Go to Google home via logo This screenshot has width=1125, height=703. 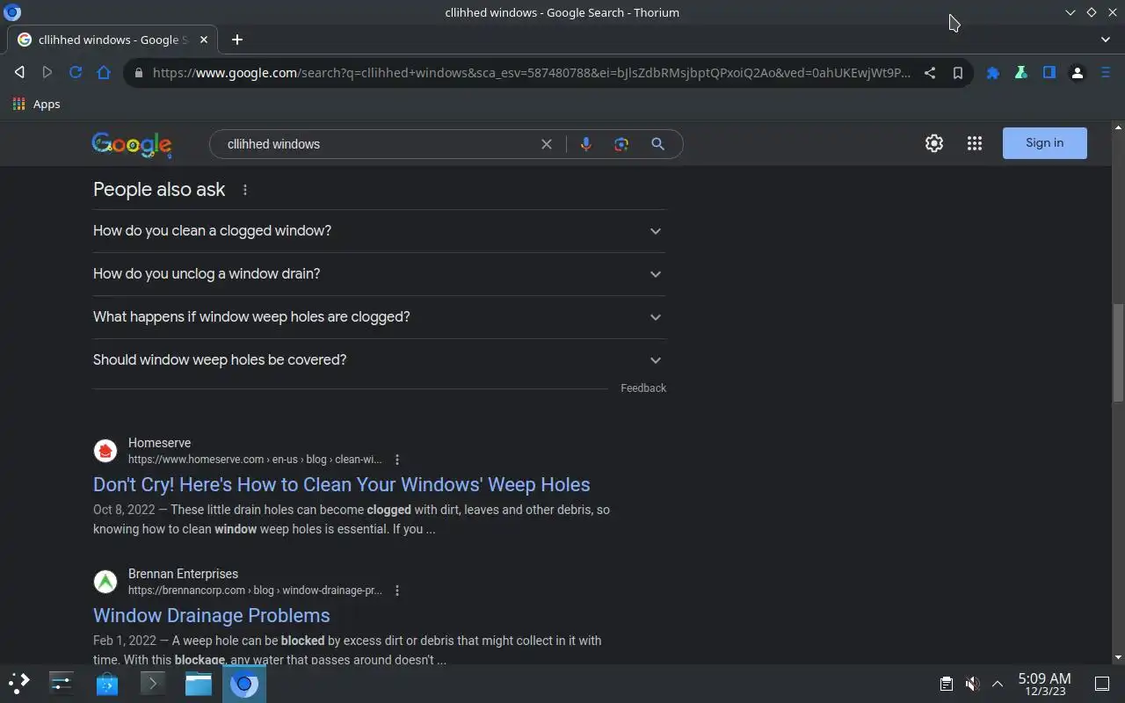point(132,144)
